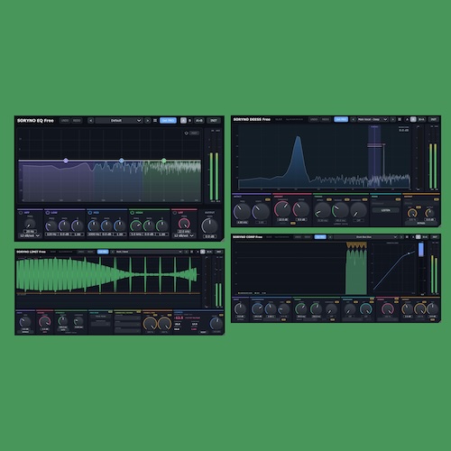Open the LPF slope dropdown in EQ Free
The image size is (451, 451).
pyautogui.click(x=183, y=235)
